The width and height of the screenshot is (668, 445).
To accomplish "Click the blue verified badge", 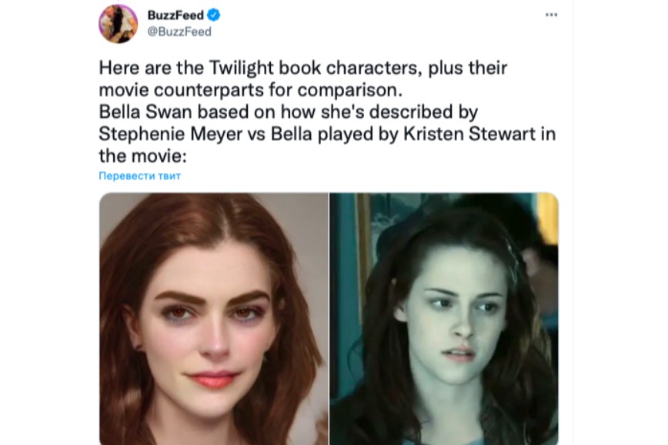I will [213, 15].
